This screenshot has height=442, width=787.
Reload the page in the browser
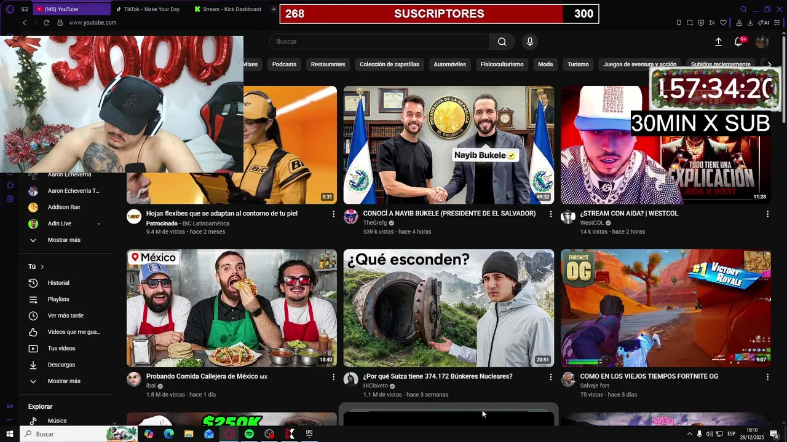tap(46, 23)
